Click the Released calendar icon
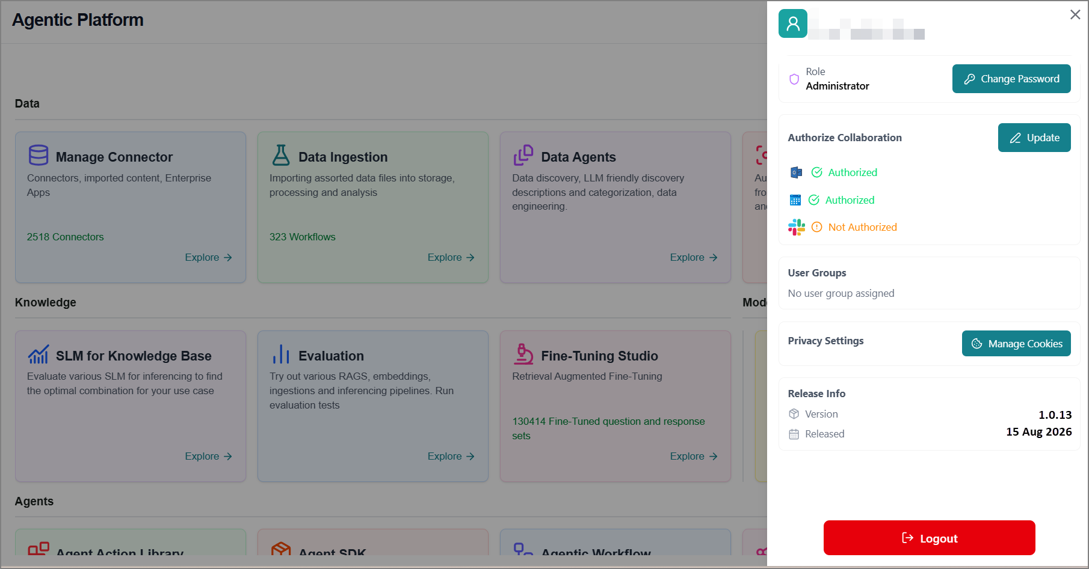The height and width of the screenshot is (569, 1089). point(794,434)
